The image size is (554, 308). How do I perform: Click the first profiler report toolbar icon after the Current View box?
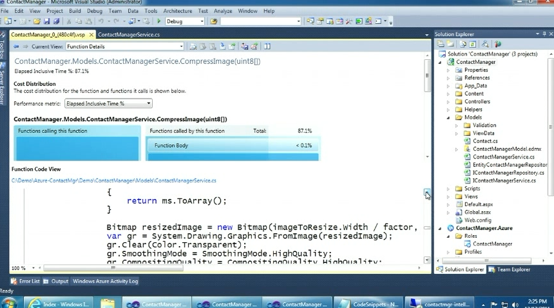[193, 46]
